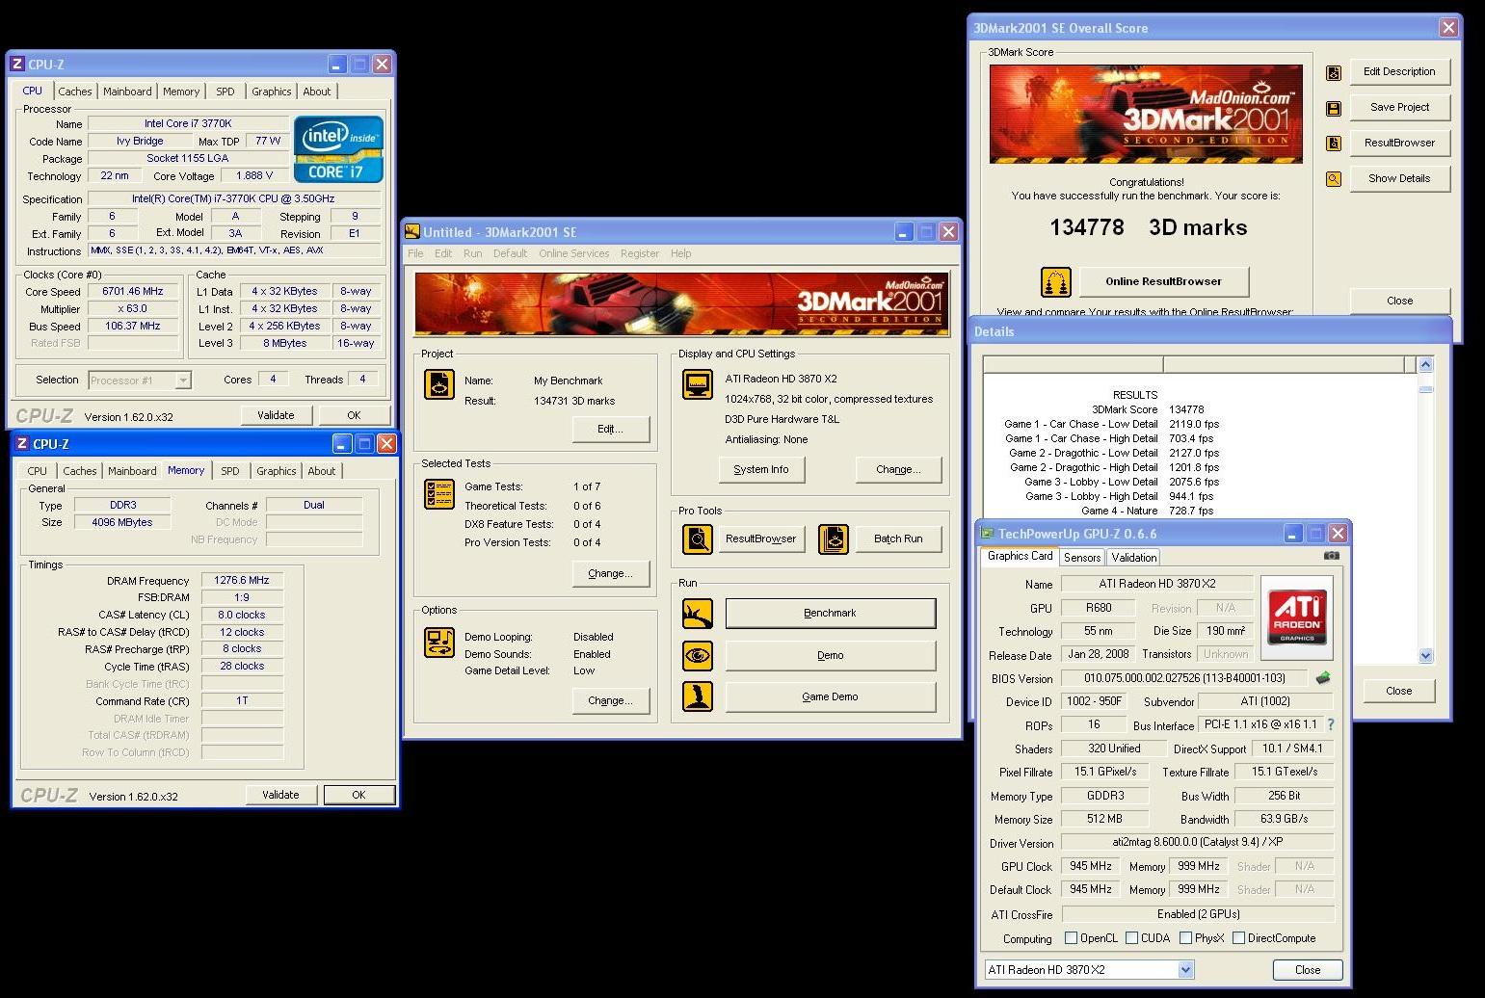The height and width of the screenshot is (998, 1485).
Task: Open the Run menu in 3DMark2001
Action: coord(472,253)
